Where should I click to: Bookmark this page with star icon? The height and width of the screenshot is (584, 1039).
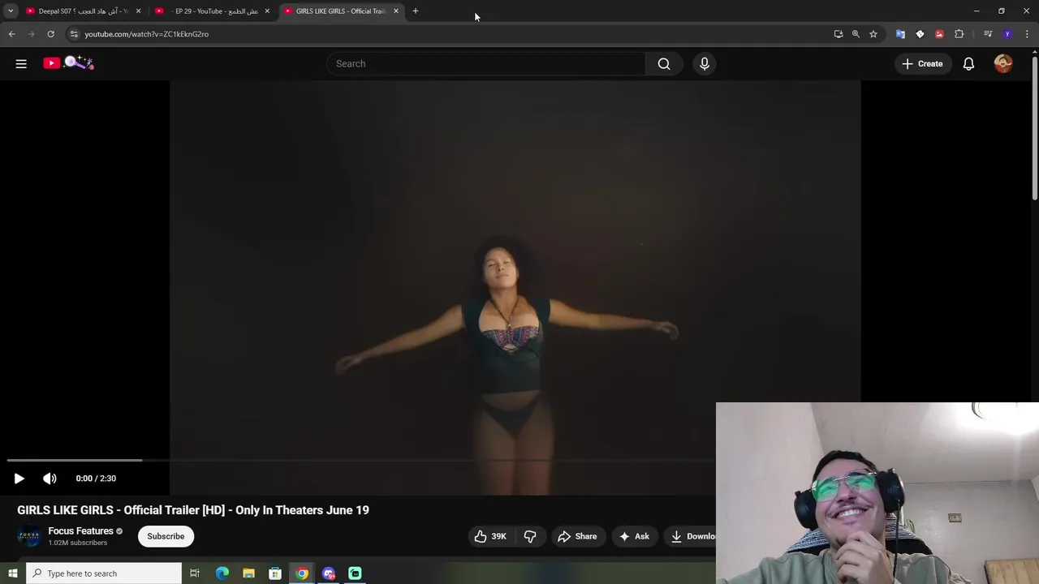pos(873,34)
